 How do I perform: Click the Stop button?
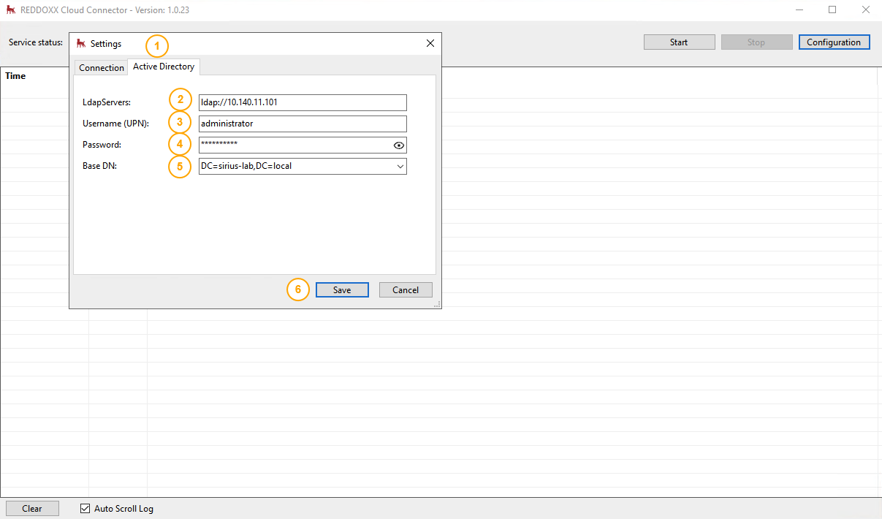(756, 42)
